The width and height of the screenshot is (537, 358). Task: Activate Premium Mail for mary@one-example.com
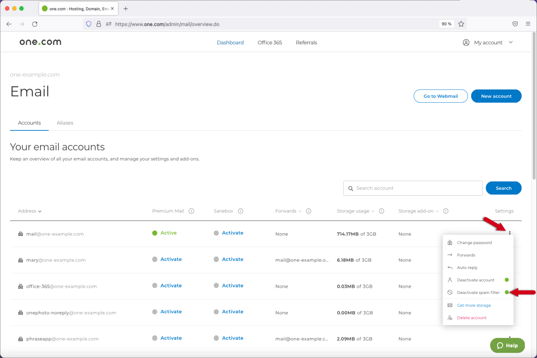[x=171, y=259]
